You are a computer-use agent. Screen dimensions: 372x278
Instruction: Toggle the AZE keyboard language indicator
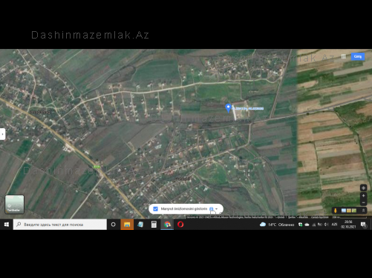coord(334,225)
